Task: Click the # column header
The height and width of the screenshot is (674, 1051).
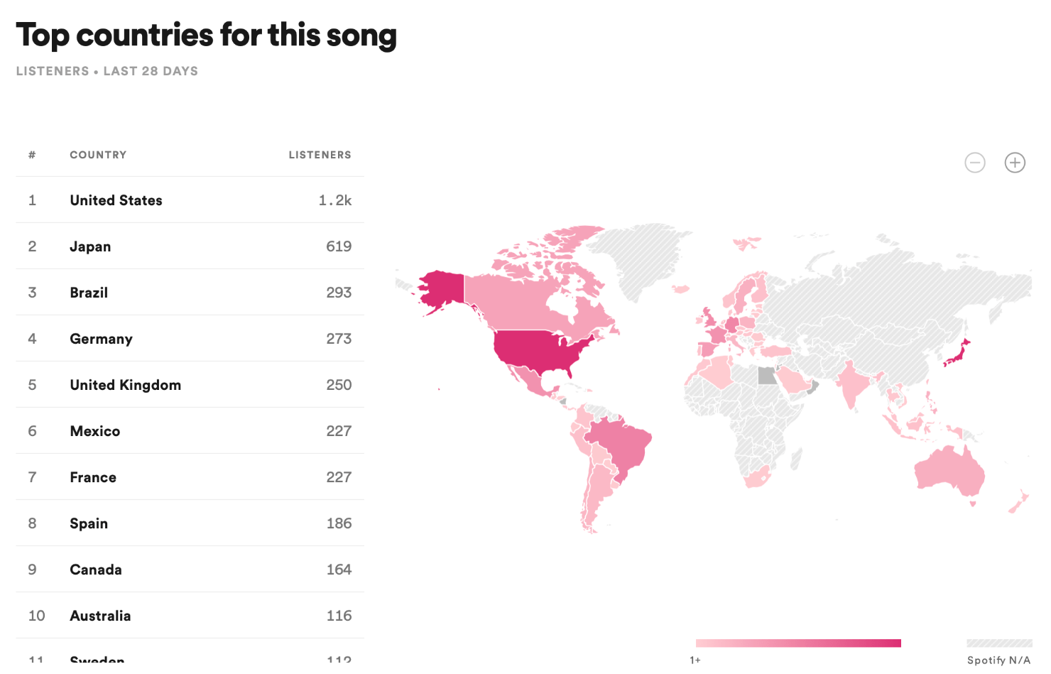Action: (x=32, y=154)
